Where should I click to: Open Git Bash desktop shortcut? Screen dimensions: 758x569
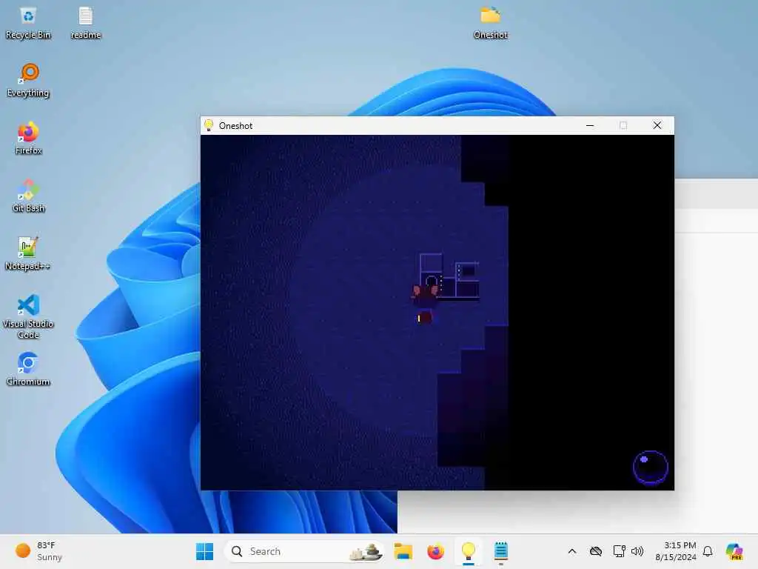28,196
